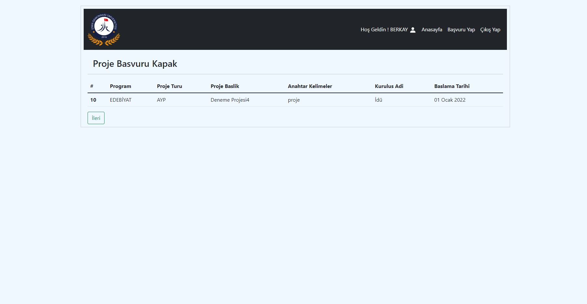Click the Baslama Tarihi column header
This screenshot has width=587, height=304.
(452, 86)
